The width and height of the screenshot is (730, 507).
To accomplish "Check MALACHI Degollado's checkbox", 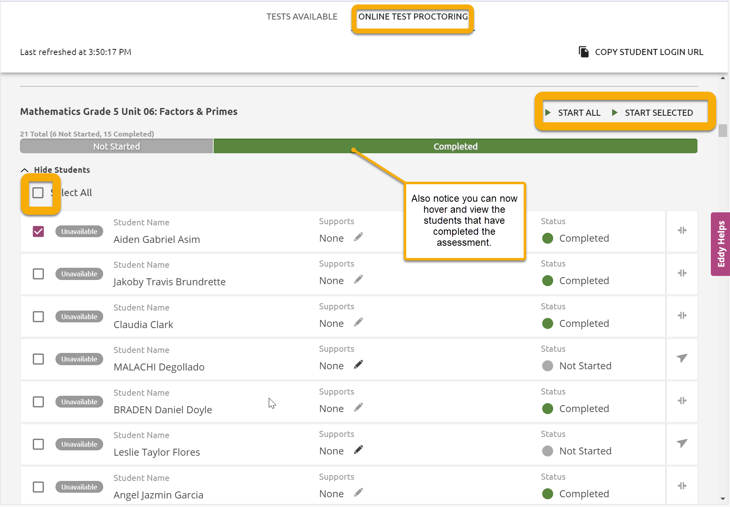I will click(x=38, y=359).
